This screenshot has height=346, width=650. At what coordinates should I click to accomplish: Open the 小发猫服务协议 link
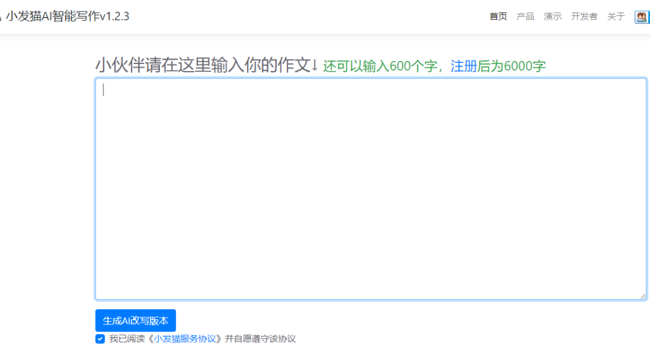click(185, 339)
